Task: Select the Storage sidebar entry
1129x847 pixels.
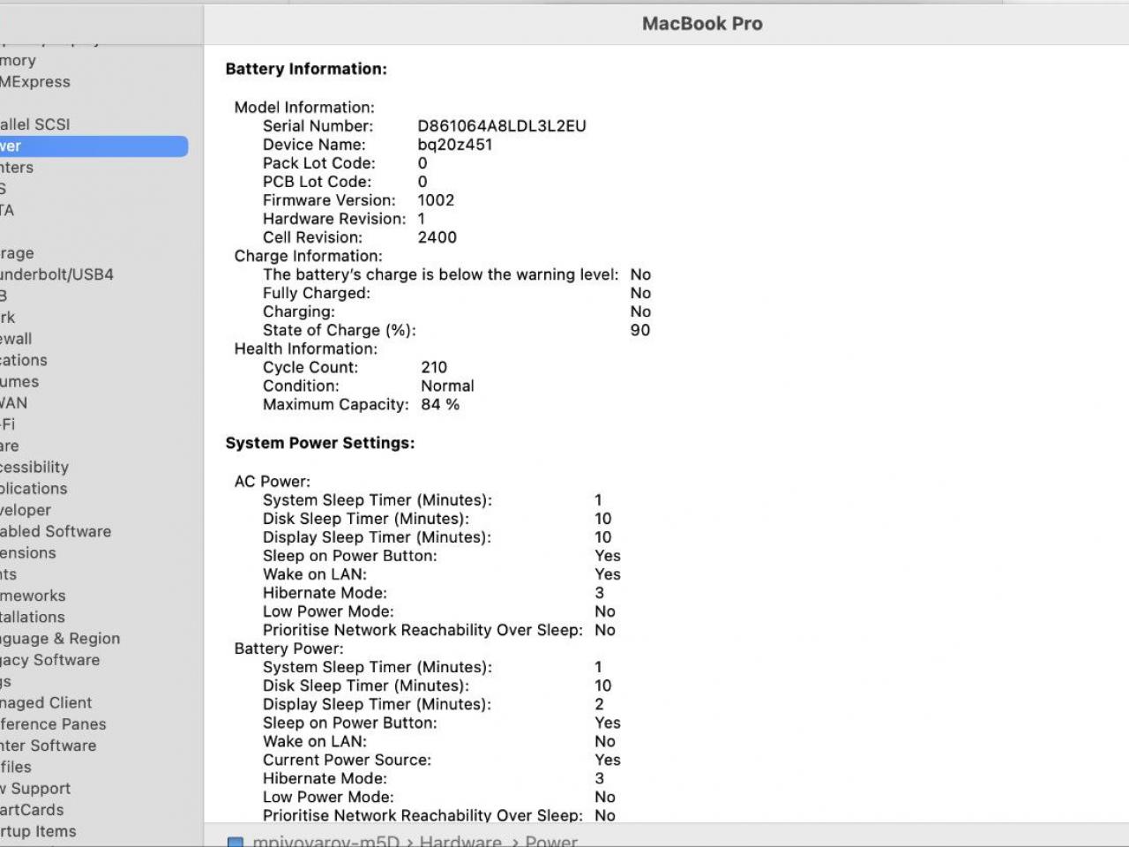Action: pos(17,253)
